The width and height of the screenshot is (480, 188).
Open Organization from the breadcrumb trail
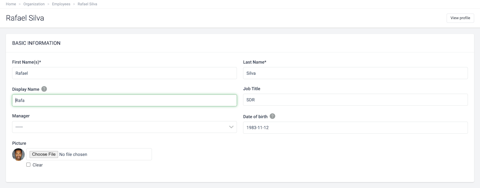point(34,4)
